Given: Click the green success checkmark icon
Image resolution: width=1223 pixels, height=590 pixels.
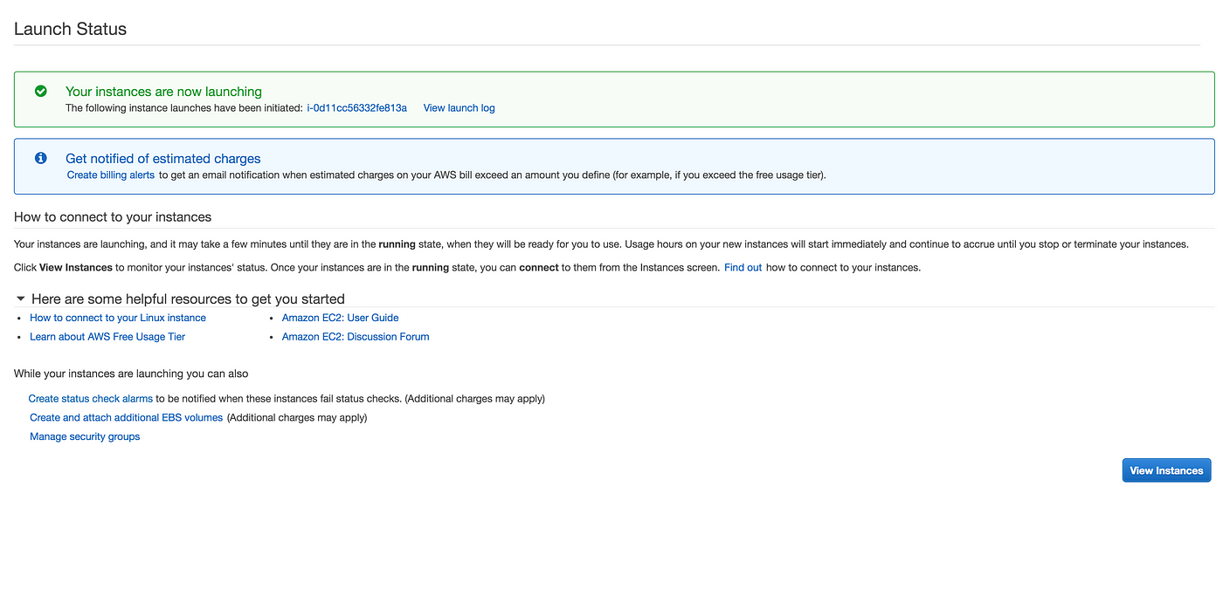Looking at the screenshot, I should click(40, 91).
